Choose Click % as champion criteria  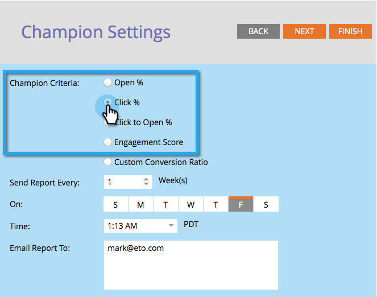[x=107, y=102]
